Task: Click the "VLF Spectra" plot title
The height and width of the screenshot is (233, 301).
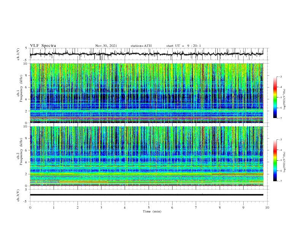Action: (43, 46)
